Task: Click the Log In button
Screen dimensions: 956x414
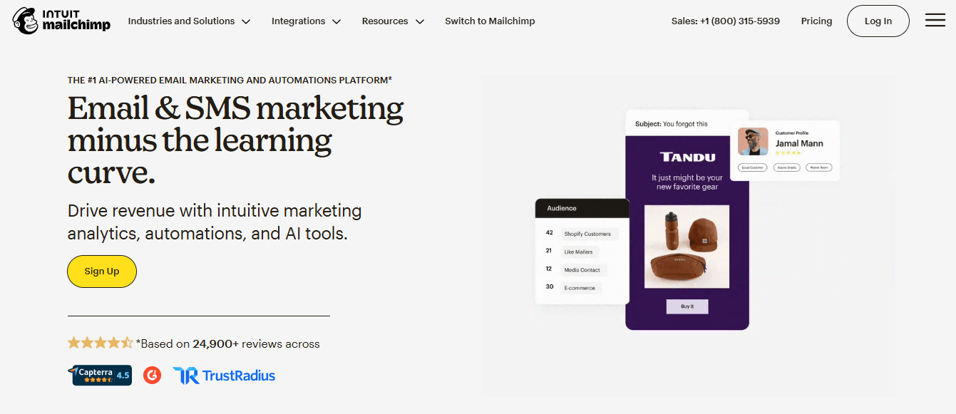Action: pyautogui.click(x=878, y=21)
